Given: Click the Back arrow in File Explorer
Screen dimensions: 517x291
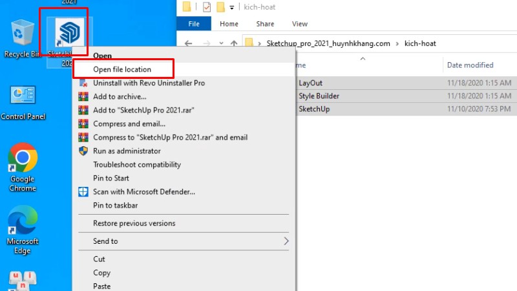Looking at the screenshot, I should tap(188, 43).
